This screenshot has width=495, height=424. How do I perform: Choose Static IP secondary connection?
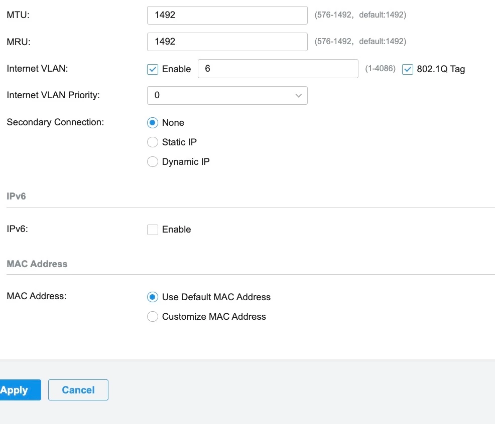pos(153,142)
